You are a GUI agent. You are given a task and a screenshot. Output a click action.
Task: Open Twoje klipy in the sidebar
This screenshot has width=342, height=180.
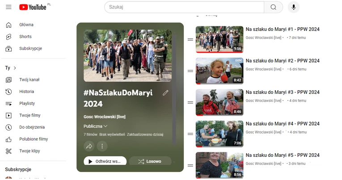(x=30, y=151)
